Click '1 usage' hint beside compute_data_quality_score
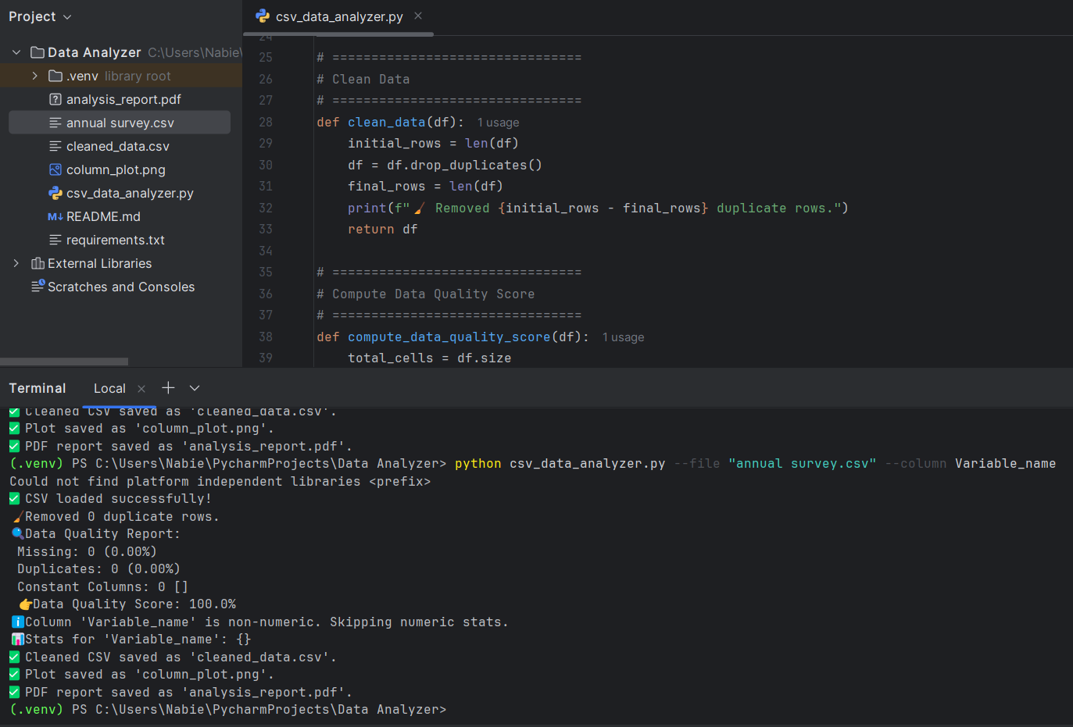This screenshot has width=1073, height=727. point(624,337)
